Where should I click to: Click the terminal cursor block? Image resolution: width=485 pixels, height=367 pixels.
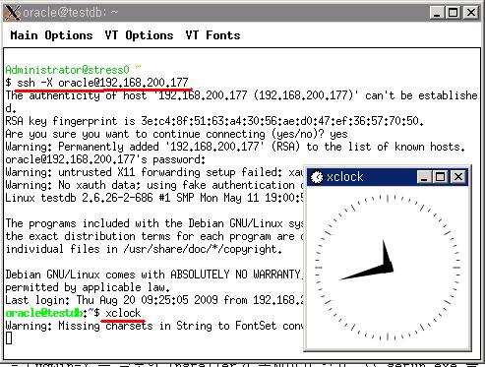pyautogui.click(x=9, y=338)
